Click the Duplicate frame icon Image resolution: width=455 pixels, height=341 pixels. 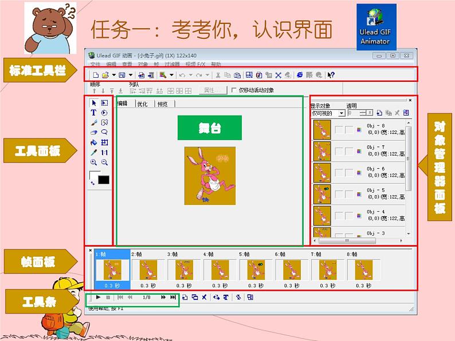[195, 297]
